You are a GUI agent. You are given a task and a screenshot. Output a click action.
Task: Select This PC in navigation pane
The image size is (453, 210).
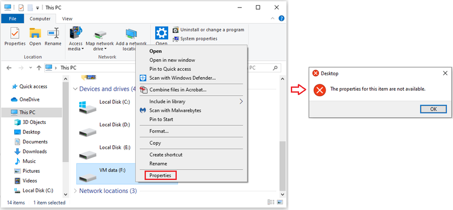tap(31, 112)
